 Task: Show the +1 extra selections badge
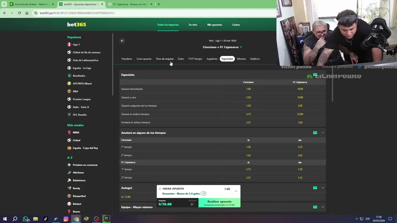203,194
